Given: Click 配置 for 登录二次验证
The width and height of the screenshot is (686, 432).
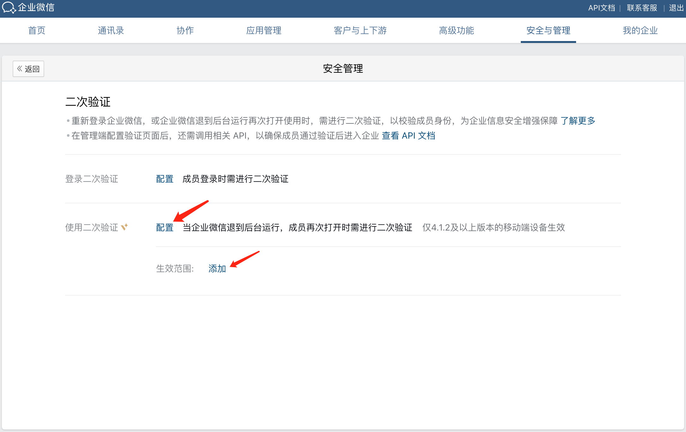Looking at the screenshot, I should tap(165, 179).
